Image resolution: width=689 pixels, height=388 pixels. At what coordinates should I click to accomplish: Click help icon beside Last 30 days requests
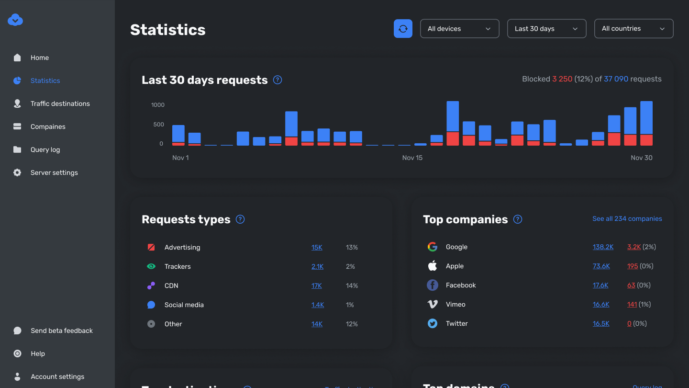click(x=278, y=80)
